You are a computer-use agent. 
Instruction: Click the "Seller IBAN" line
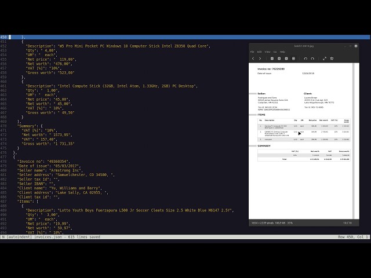click(x=36, y=184)
